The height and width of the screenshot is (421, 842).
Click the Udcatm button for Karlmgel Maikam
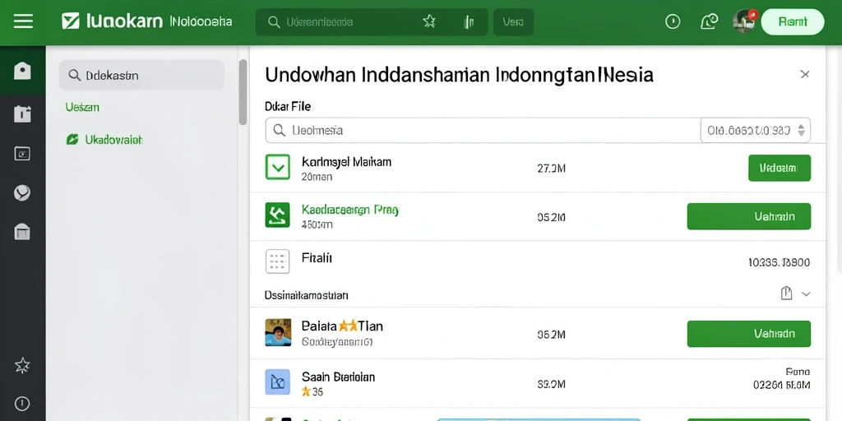coord(780,168)
